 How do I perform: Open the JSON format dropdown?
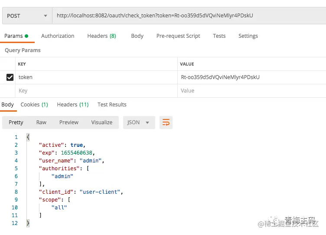(139, 122)
